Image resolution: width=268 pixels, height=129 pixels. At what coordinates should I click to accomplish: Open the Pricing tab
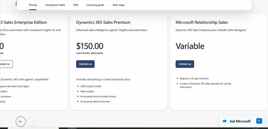[x=32, y=5]
